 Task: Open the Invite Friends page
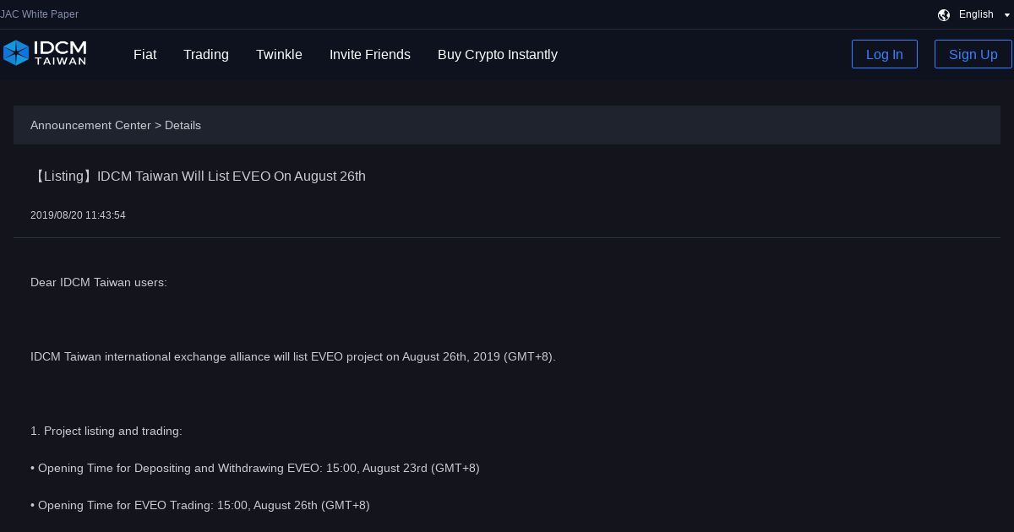(x=369, y=54)
